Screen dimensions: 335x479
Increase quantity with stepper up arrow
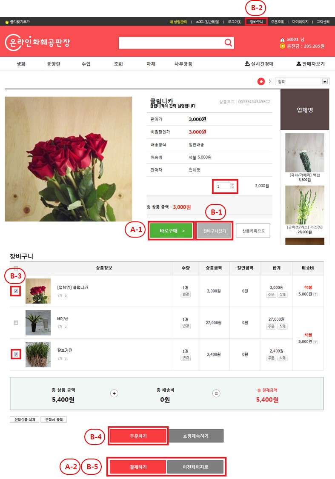[x=232, y=184]
